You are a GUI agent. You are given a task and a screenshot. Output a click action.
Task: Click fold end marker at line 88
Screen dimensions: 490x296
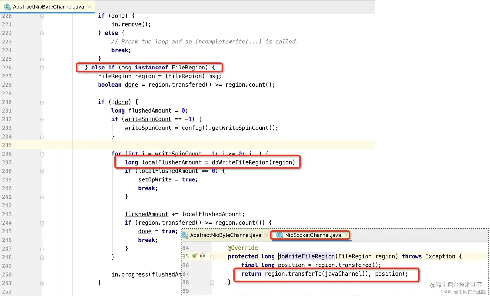(212, 283)
